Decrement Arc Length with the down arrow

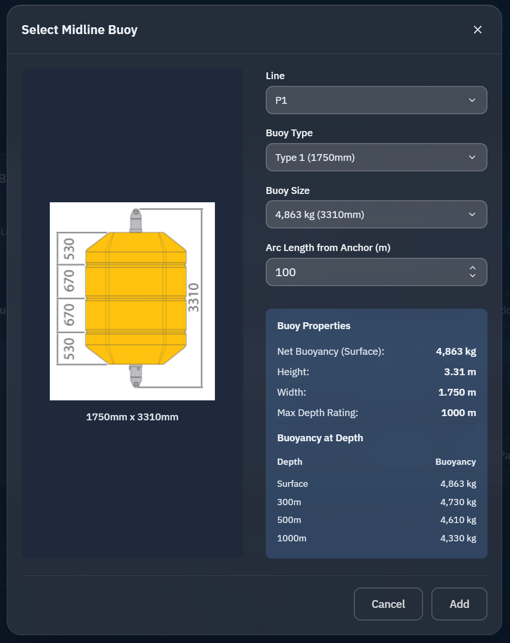pos(471,277)
